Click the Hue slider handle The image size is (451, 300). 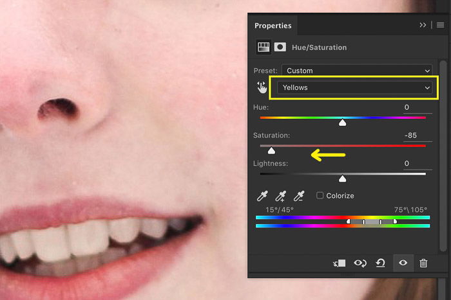pyautogui.click(x=342, y=123)
